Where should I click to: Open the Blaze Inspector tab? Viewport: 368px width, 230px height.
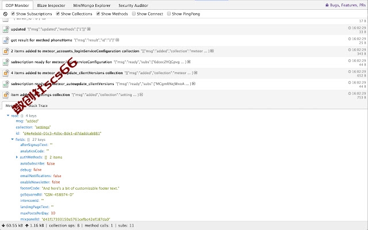(x=51, y=5)
